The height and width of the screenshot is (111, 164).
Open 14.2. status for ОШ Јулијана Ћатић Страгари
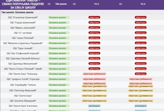[141, 79]
